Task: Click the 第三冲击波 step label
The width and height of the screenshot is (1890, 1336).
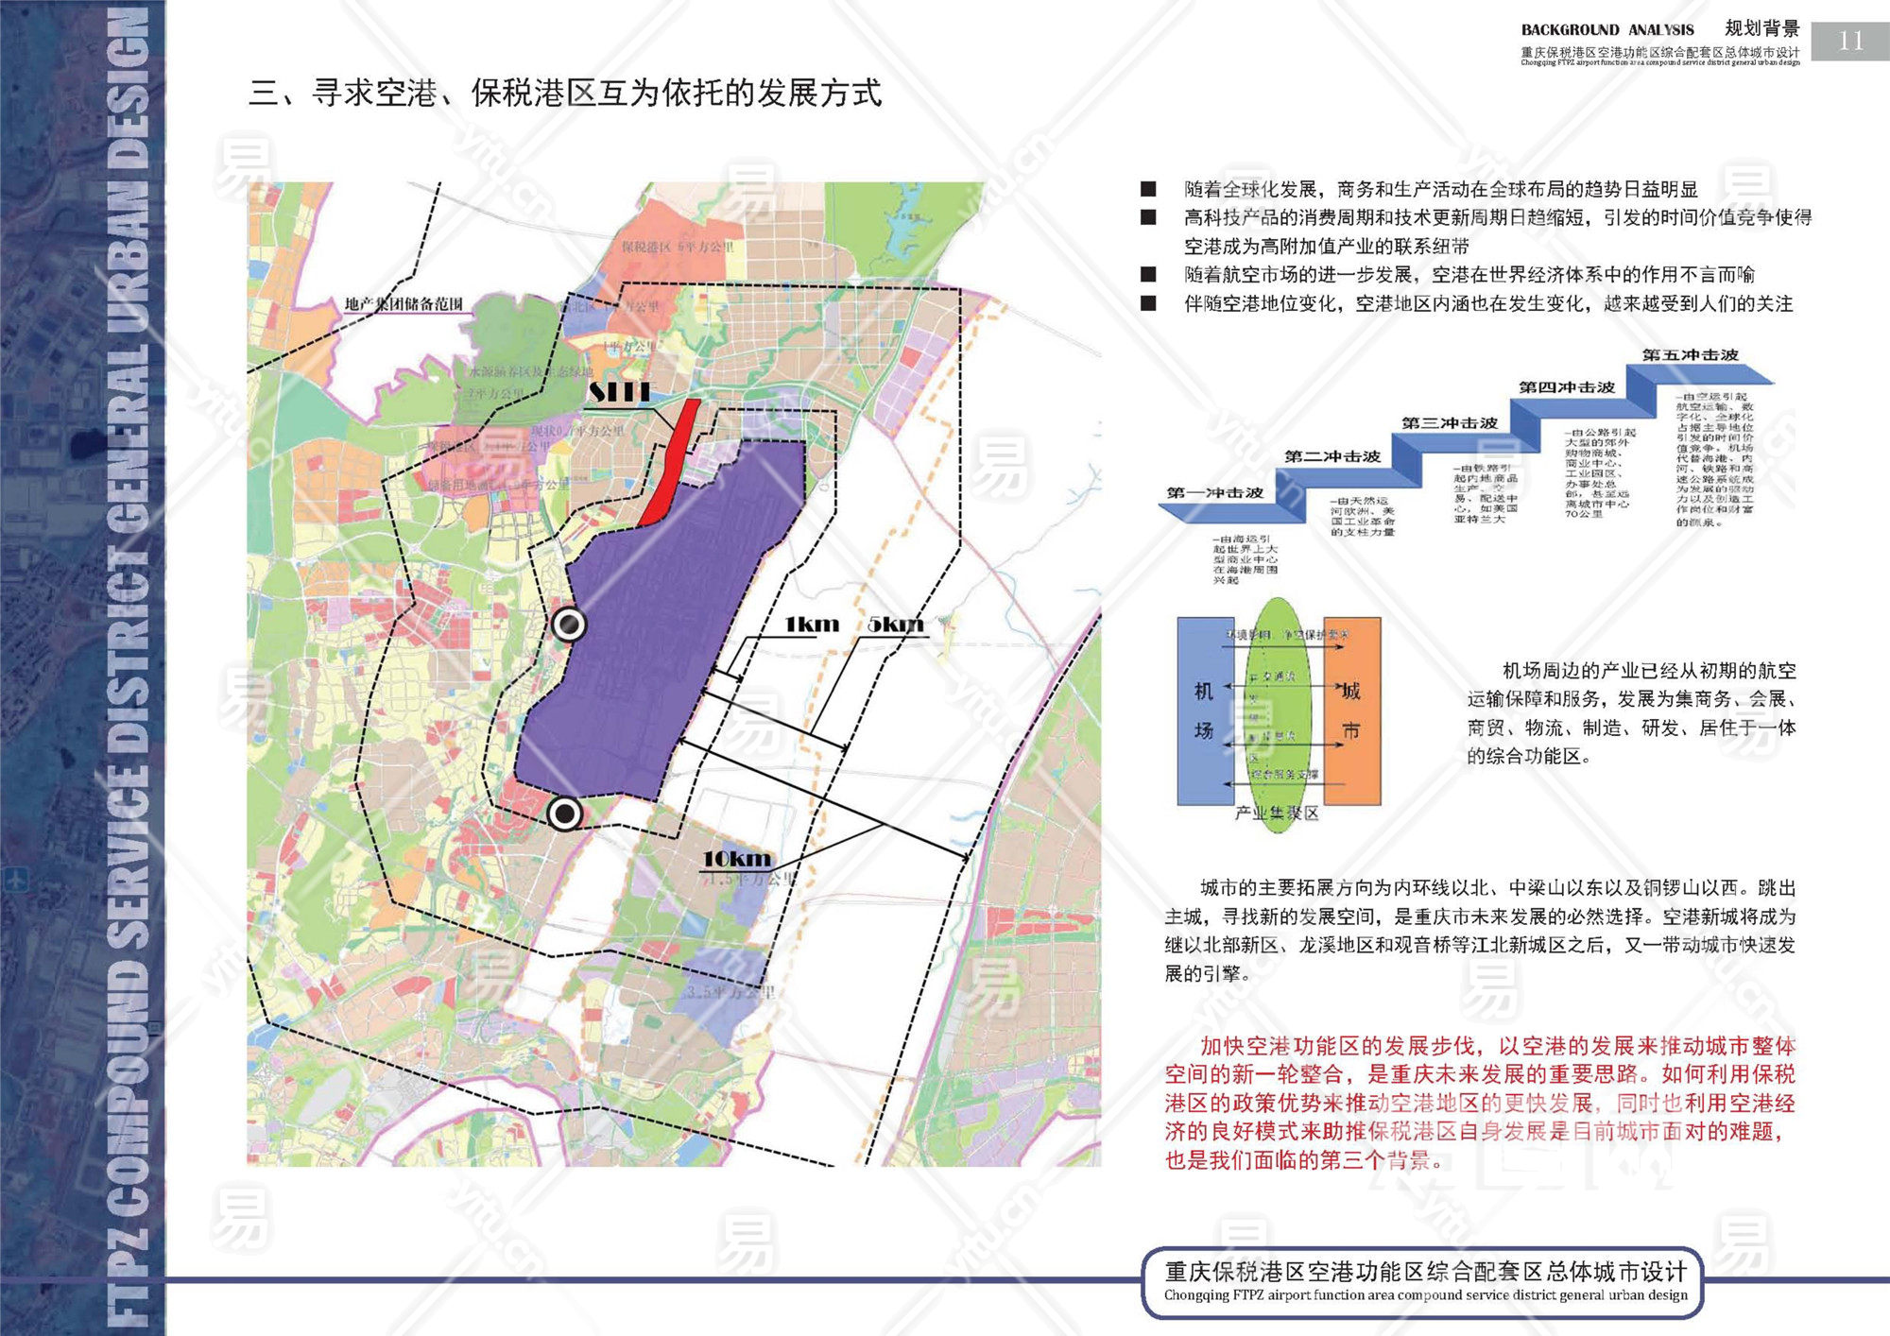Action: (1449, 423)
